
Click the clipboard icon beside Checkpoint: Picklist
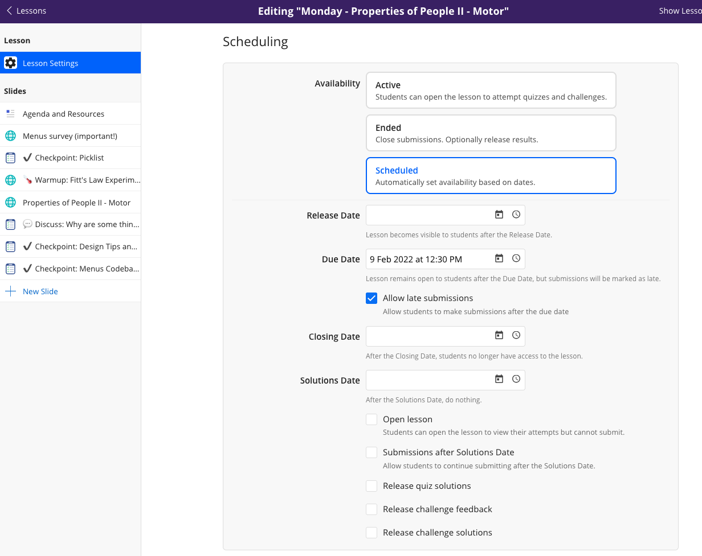tap(10, 158)
